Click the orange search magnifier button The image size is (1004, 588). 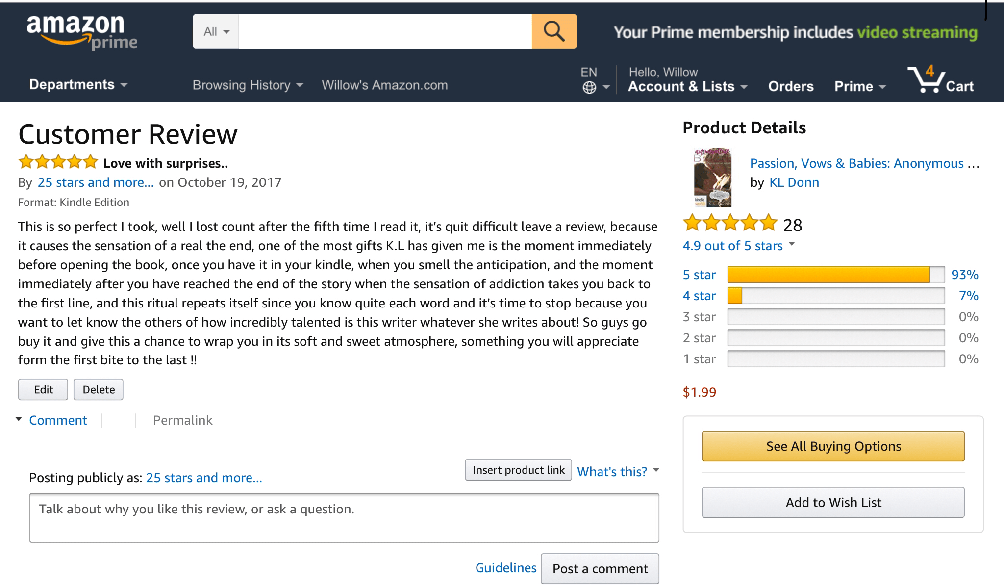pyautogui.click(x=554, y=31)
